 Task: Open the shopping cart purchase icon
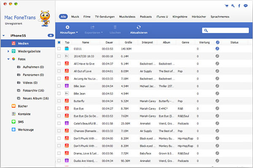coord(226,6)
